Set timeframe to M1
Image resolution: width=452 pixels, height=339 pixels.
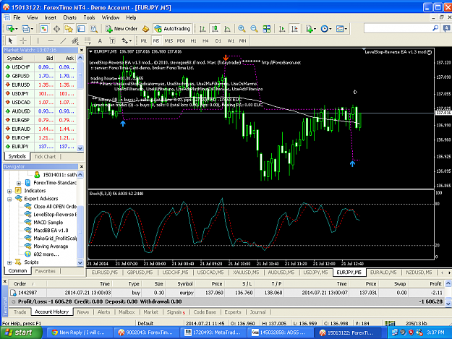(x=144, y=41)
